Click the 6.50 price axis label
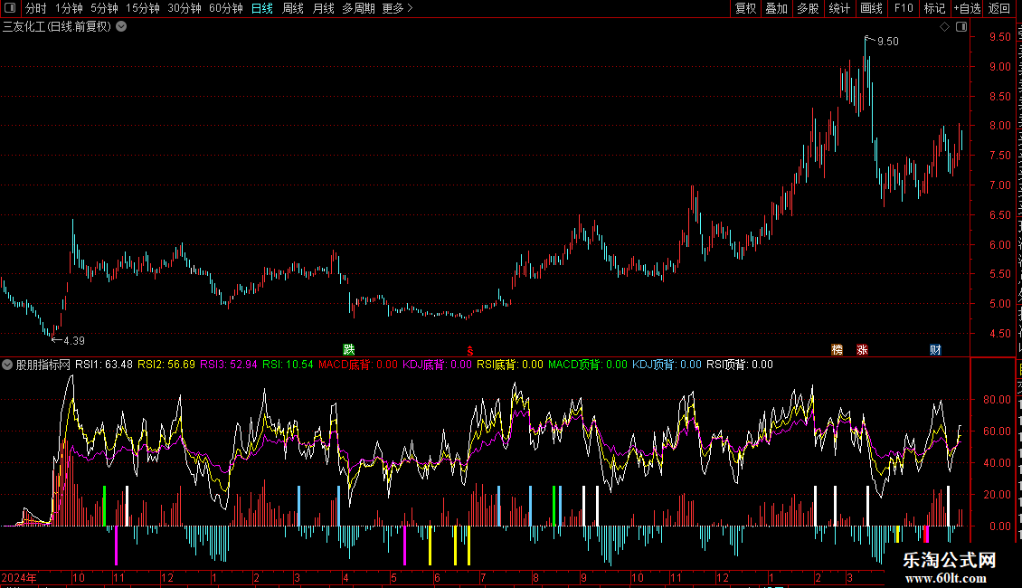1022x588 pixels. pyautogui.click(x=999, y=215)
